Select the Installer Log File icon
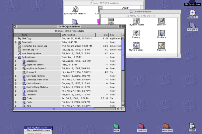This screenshot has height=134, width=202. 19,50
